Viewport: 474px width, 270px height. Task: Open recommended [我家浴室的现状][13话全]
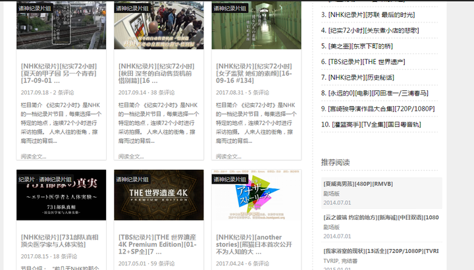381,251
